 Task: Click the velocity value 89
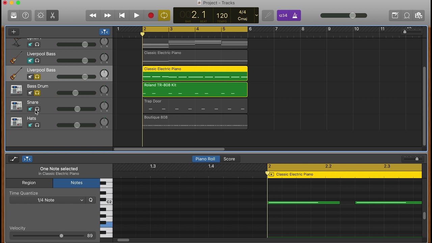click(x=90, y=236)
